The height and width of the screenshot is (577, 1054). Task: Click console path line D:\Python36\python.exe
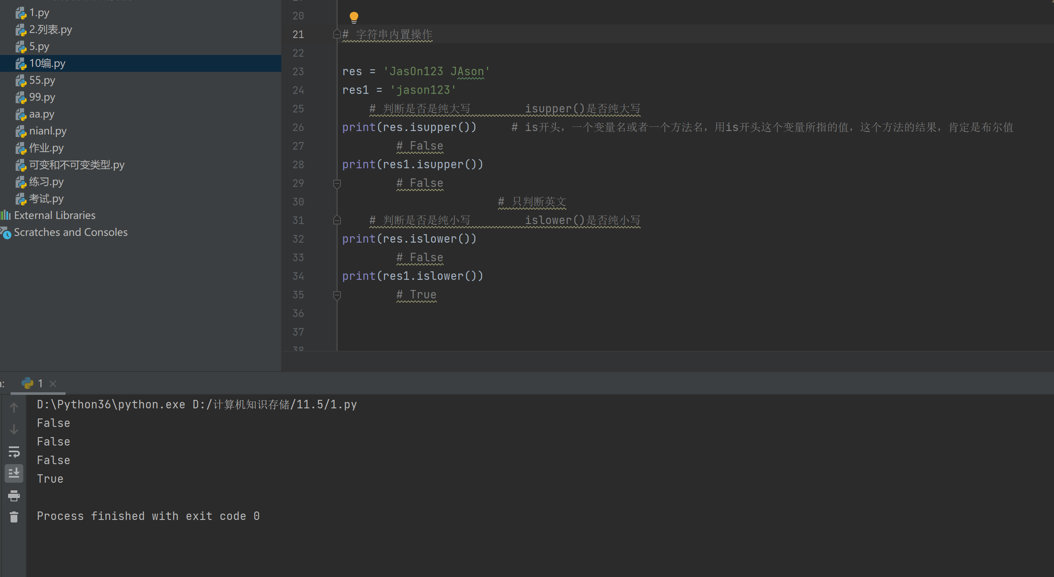197,405
